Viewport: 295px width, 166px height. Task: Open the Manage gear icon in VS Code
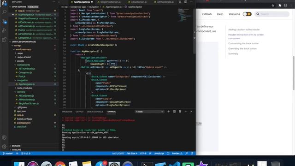[4, 147]
